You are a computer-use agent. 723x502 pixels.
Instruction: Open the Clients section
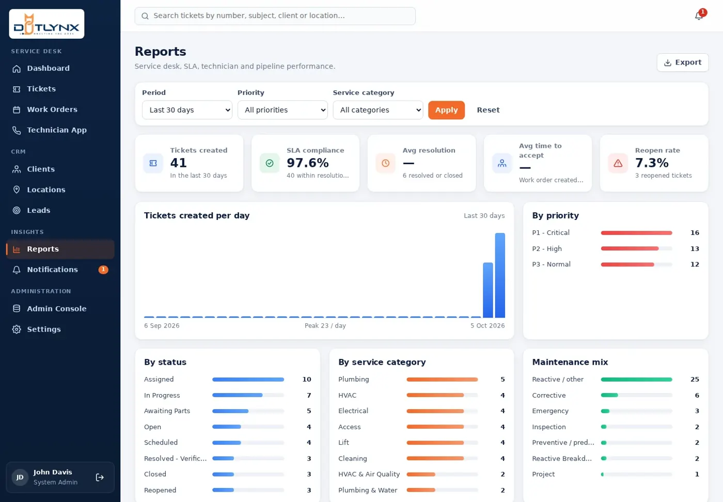click(x=60, y=169)
